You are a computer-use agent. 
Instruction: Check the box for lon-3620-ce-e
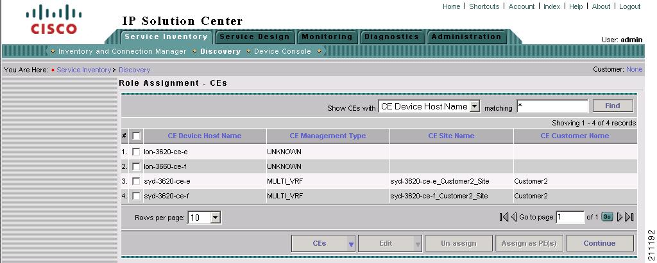[x=136, y=152]
